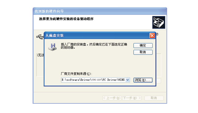
Task: Click the 下一步(N) next button
Action: pos(132,98)
